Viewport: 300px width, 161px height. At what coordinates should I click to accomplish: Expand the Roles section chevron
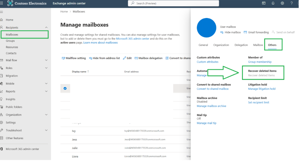46,68
